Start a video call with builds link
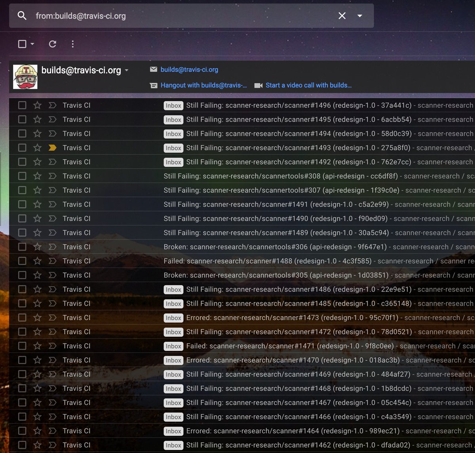 coord(309,85)
